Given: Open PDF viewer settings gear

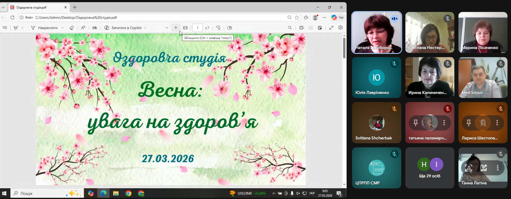Looking at the screenshot, I should [341, 28].
